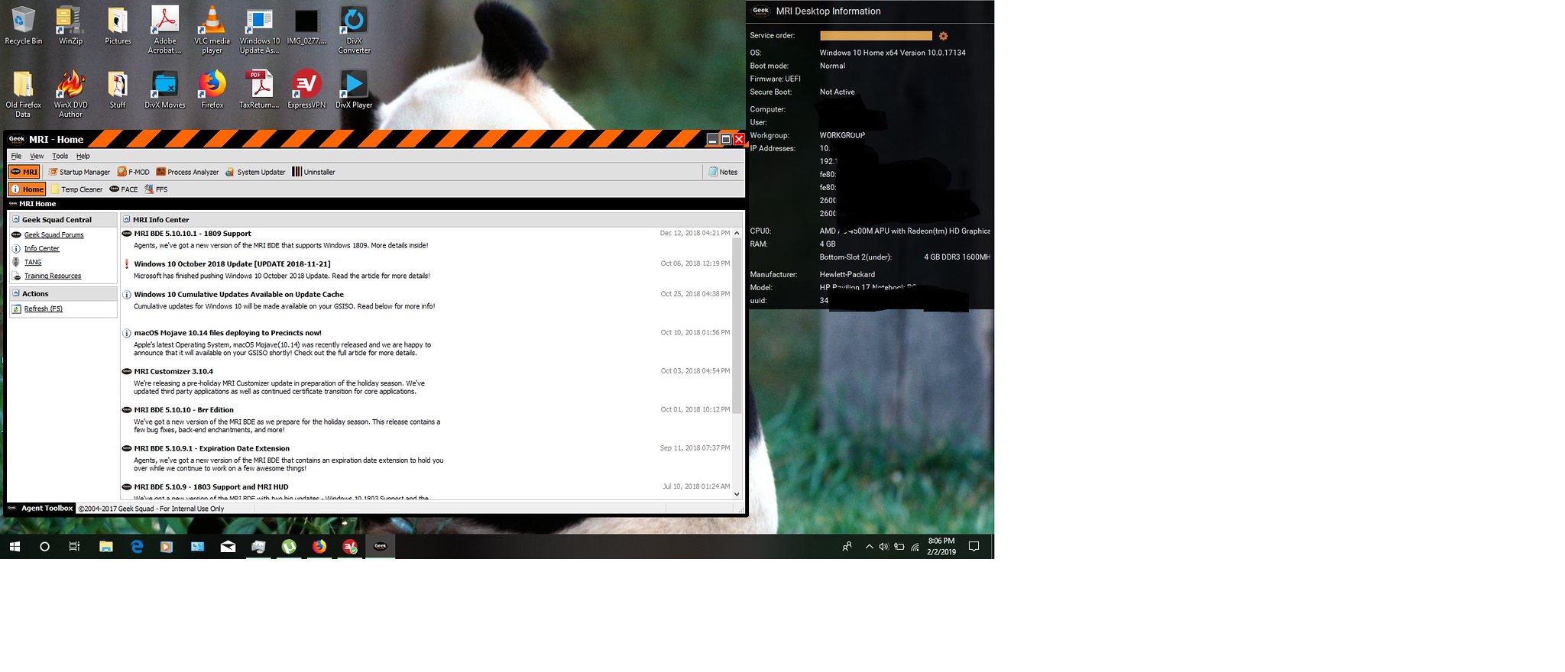Open the volume control in system tray
Viewport: 1565px width, 672px height.
[884, 547]
